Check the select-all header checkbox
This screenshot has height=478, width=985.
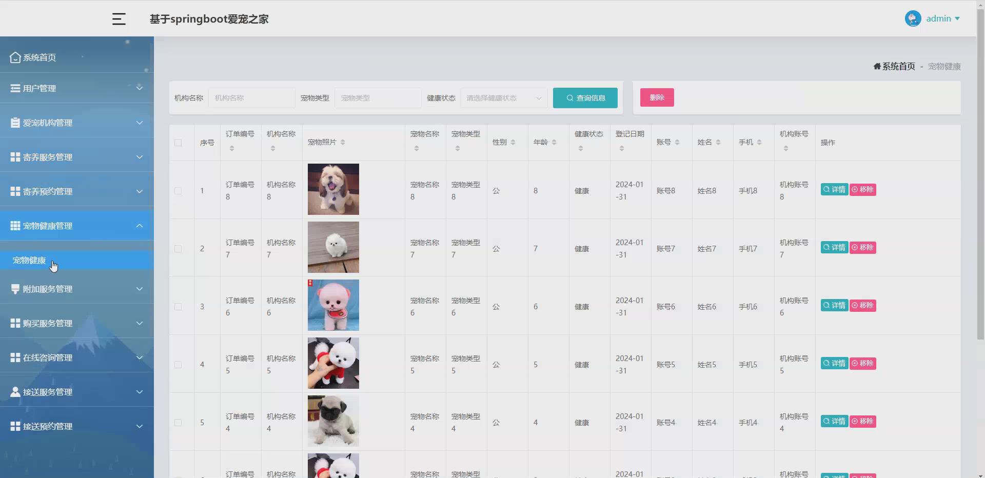click(x=178, y=143)
